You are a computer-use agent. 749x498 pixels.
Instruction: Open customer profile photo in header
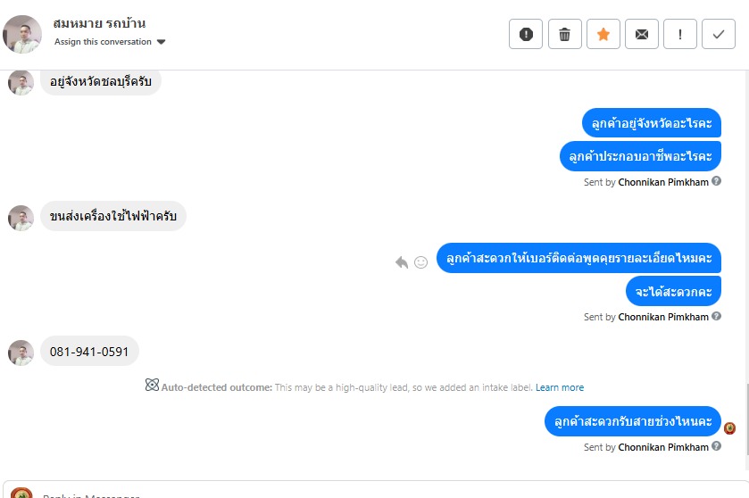click(x=22, y=34)
